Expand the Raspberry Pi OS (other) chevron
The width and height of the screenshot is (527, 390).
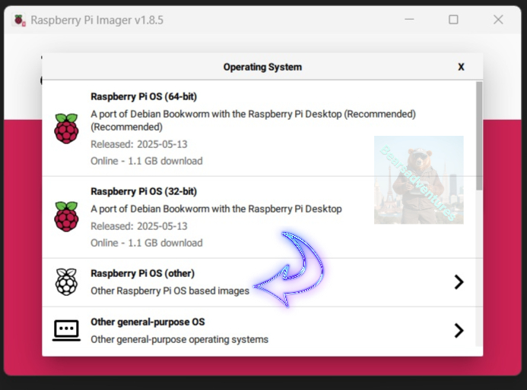tap(459, 282)
